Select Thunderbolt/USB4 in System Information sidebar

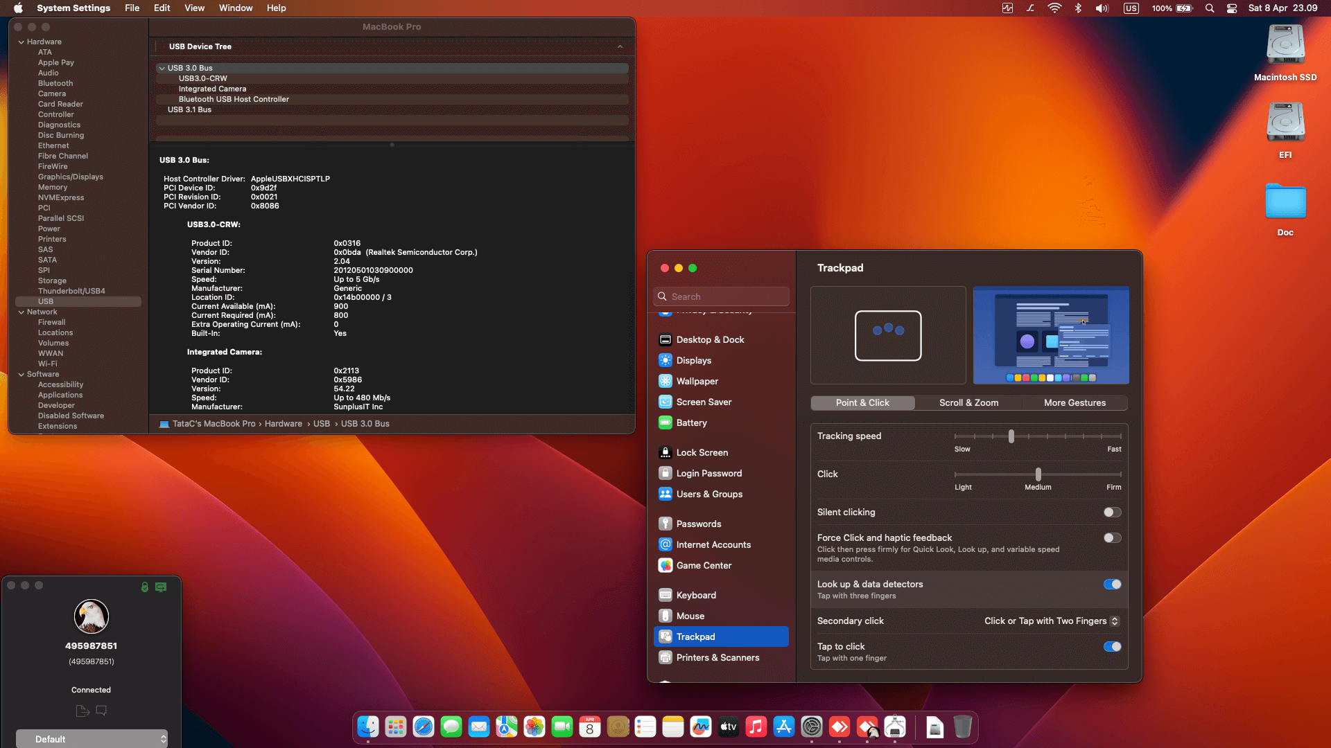71,292
